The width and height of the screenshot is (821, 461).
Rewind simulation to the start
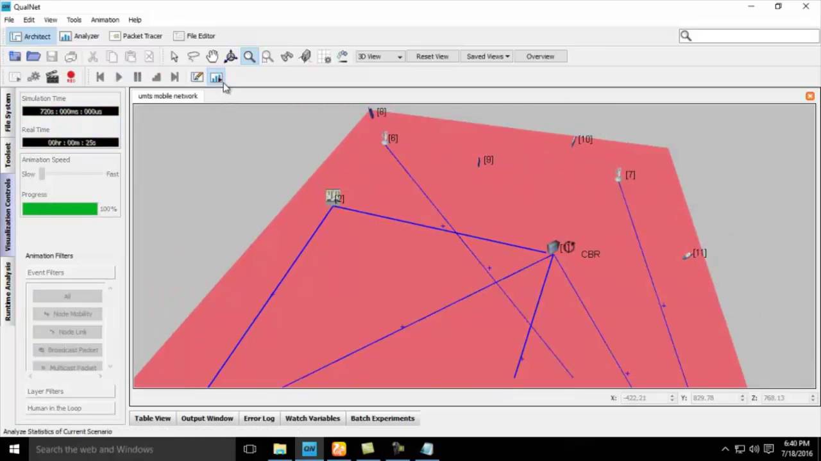[x=100, y=77]
